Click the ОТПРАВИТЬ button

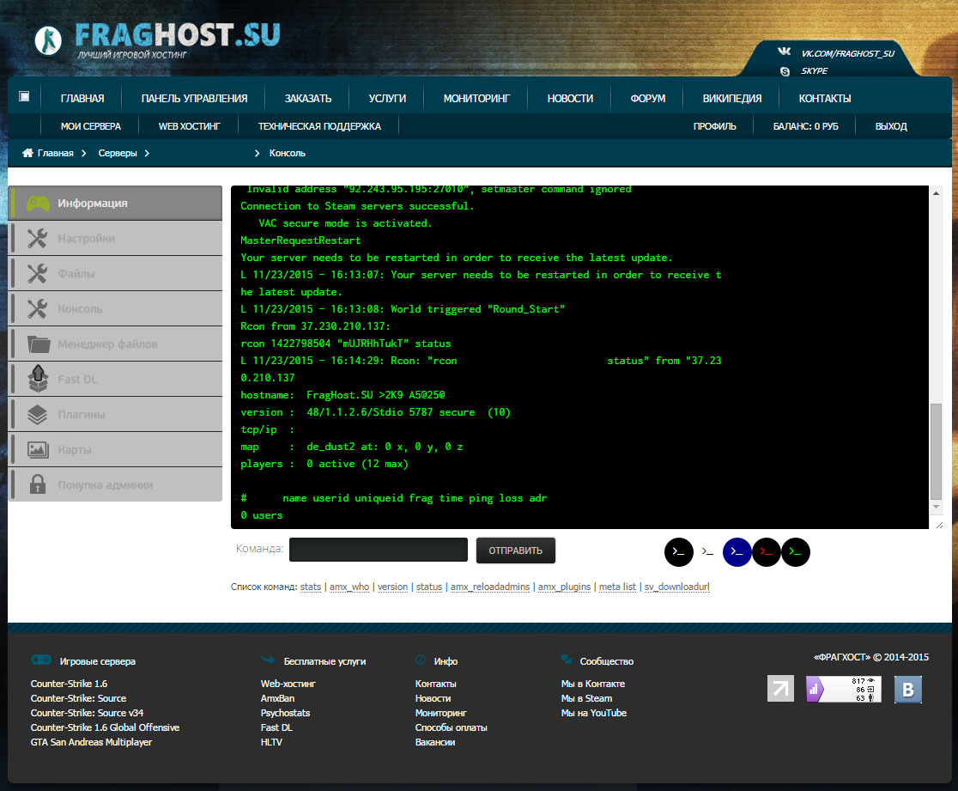[516, 551]
